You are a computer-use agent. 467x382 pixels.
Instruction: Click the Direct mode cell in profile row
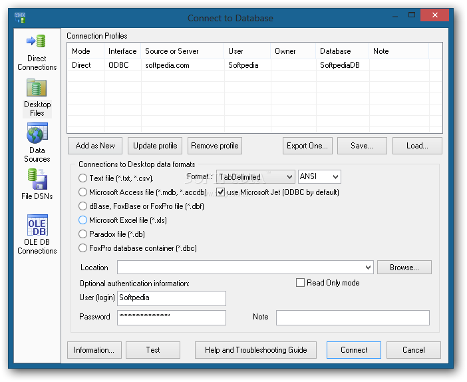coord(86,65)
